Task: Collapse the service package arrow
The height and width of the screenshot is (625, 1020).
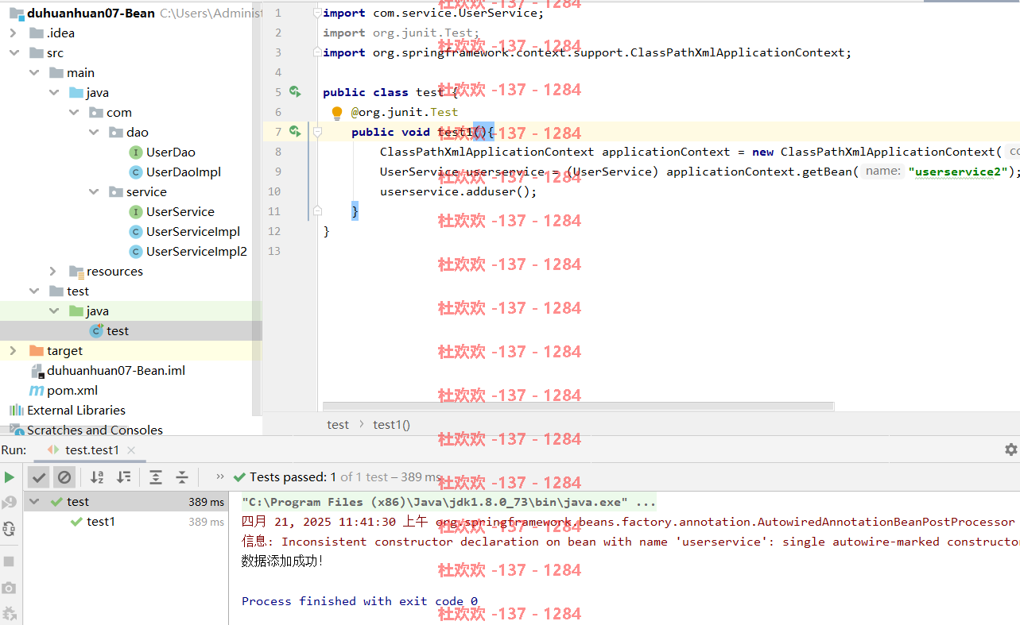Action: (x=93, y=192)
